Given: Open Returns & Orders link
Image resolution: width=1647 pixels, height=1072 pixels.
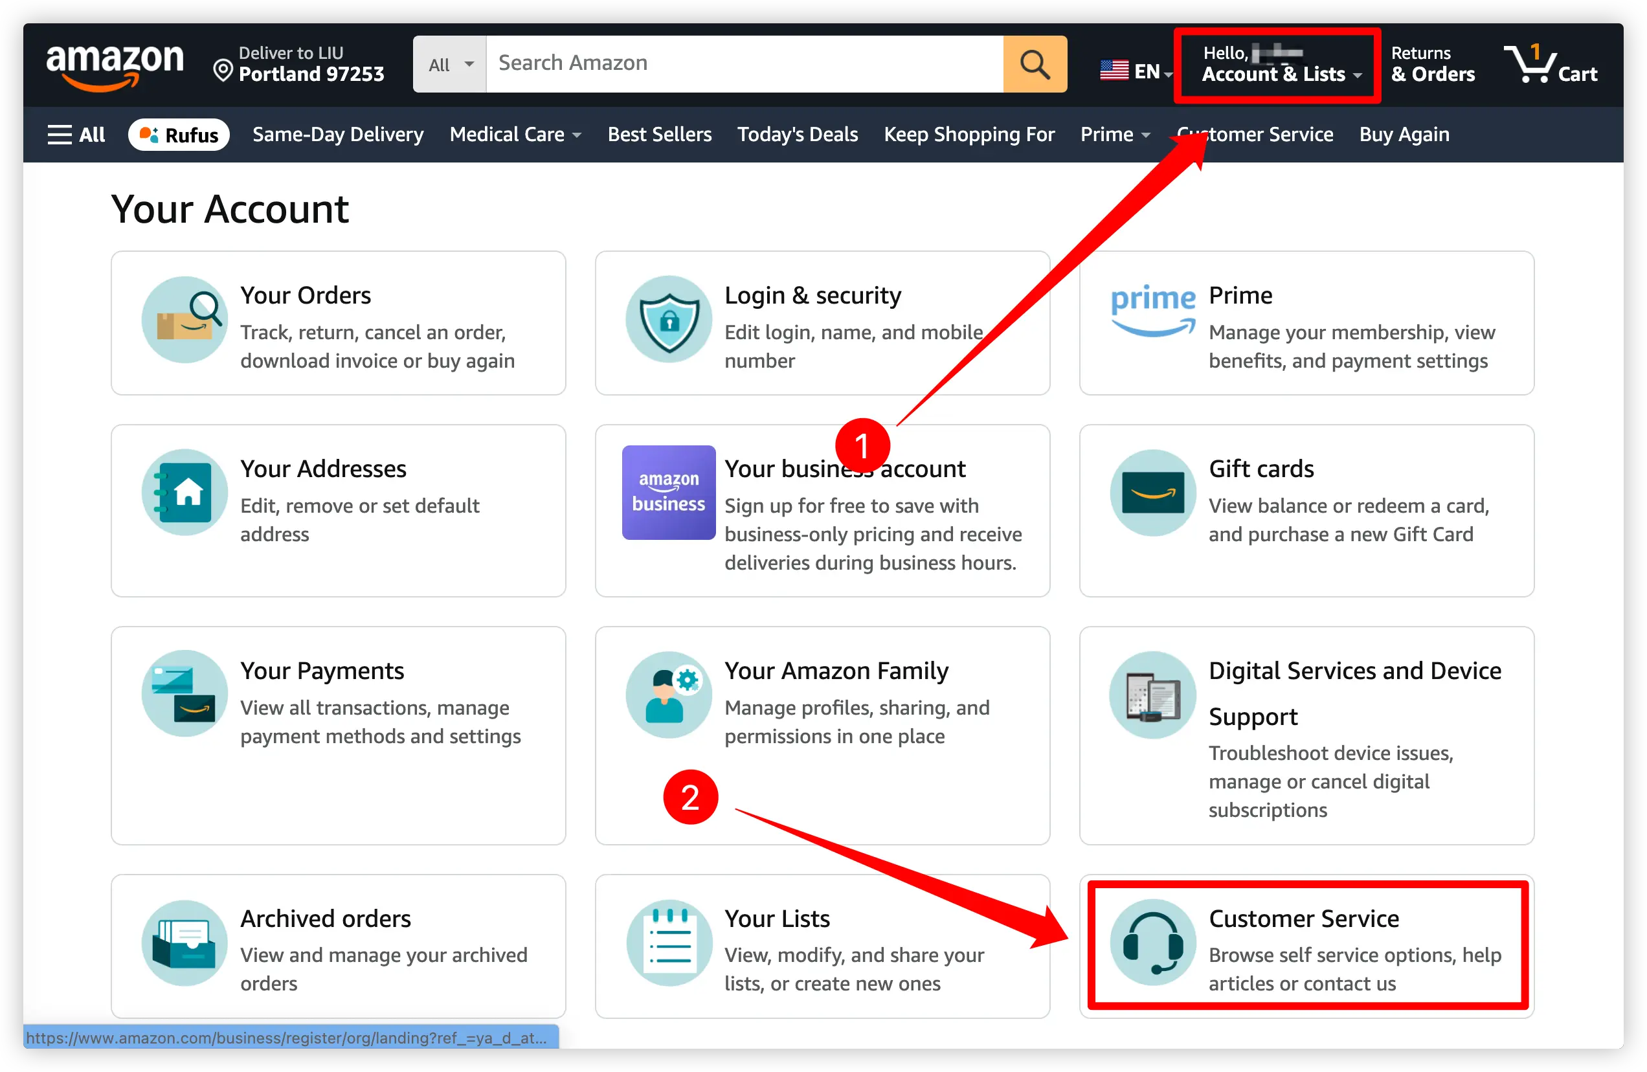Looking at the screenshot, I should [1433, 63].
